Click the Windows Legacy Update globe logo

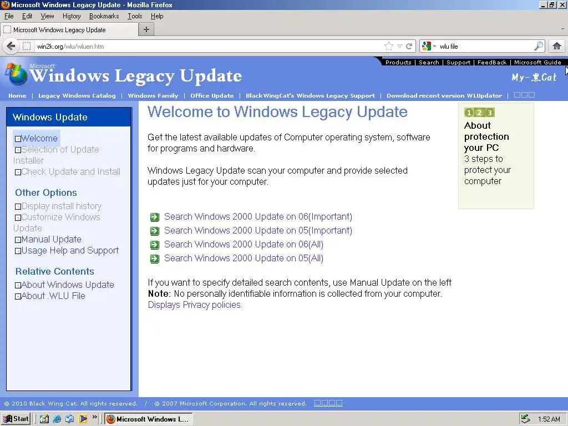click(16, 74)
